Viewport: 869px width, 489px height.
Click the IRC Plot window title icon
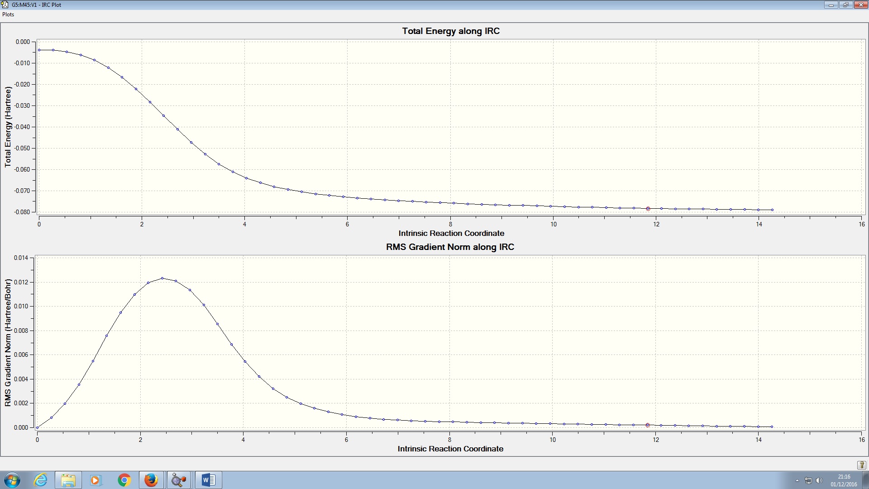click(5, 5)
